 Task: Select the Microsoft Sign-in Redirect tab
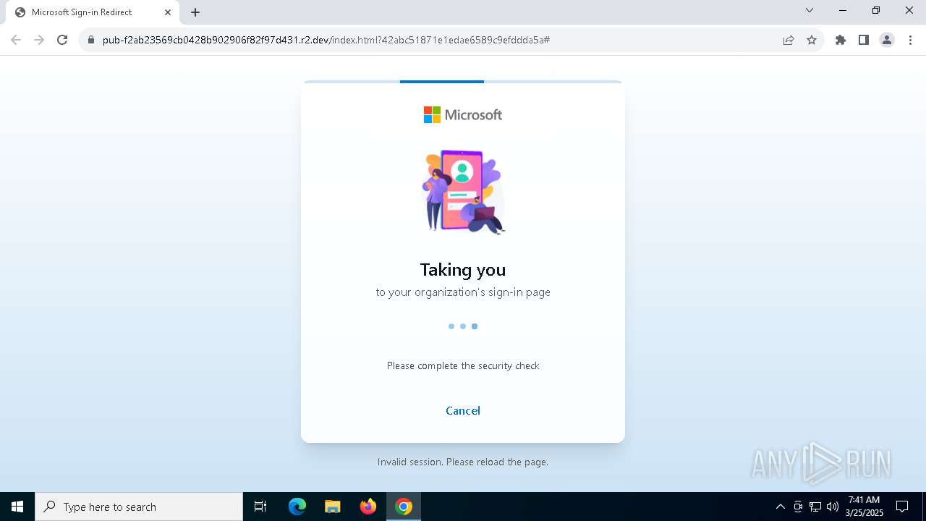[91, 12]
